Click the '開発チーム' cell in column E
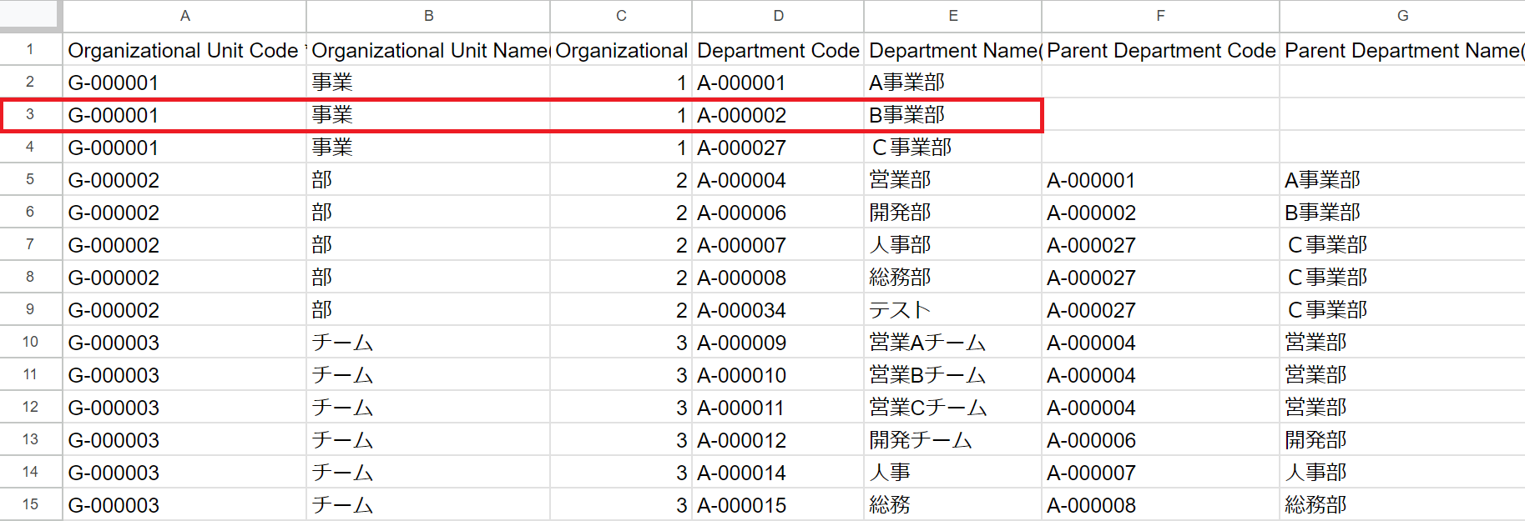This screenshot has width=1525, height=521. click(952, 440)
